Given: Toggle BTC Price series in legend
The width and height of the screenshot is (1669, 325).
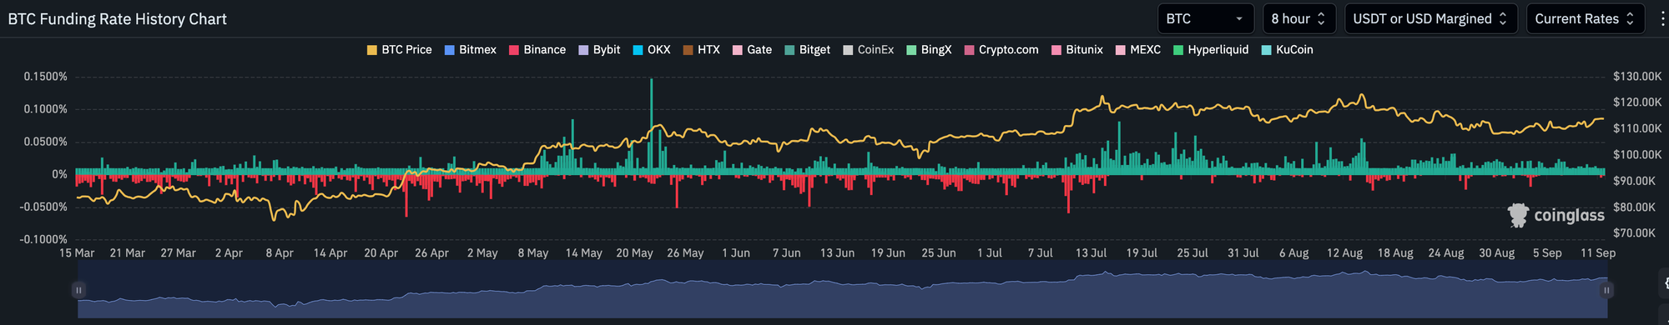Looking at the screenshot, I should coord(400,50).
